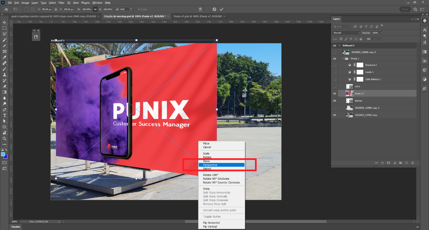Switch to warp mode icon in options bar

point(200,9)
